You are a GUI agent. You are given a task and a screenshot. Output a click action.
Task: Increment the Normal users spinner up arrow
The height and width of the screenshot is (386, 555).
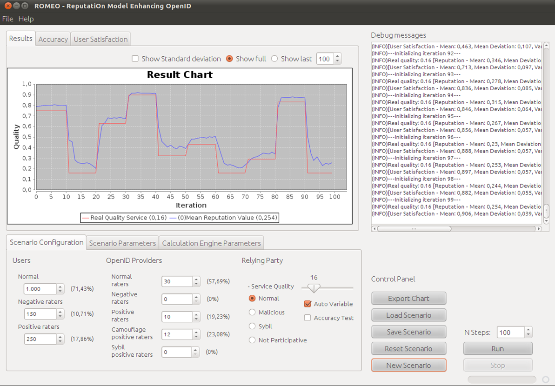[x=60, y=286]
